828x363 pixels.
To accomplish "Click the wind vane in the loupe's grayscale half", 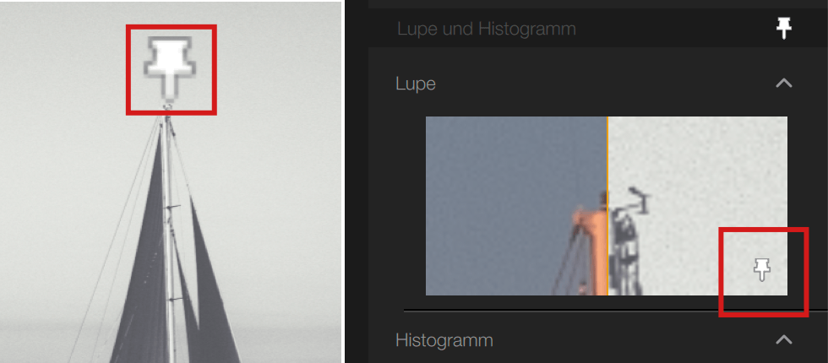I will tap(640, 199).
